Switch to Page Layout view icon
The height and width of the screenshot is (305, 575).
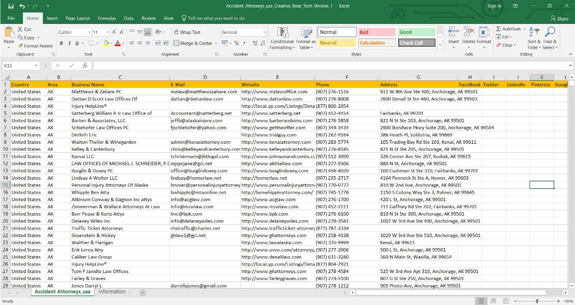[x=494, y=301]
